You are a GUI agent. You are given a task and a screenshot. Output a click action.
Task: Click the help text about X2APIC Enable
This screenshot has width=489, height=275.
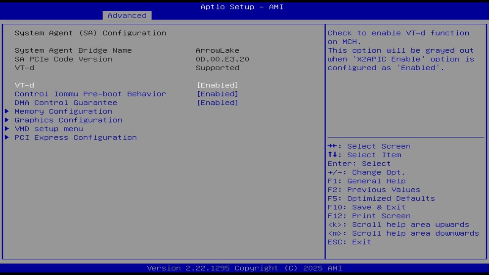(x=400, y=59)
